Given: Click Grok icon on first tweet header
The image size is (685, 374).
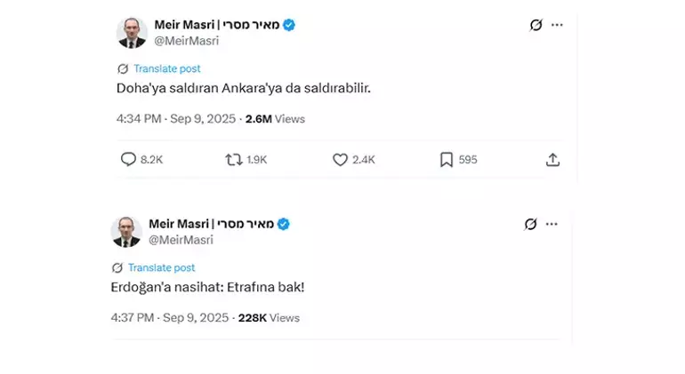Looking at the screenshot, I should 536,25.
